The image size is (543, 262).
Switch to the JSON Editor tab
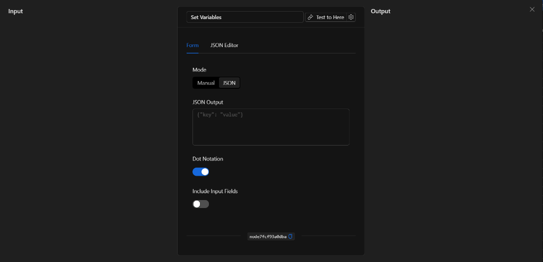224,46
